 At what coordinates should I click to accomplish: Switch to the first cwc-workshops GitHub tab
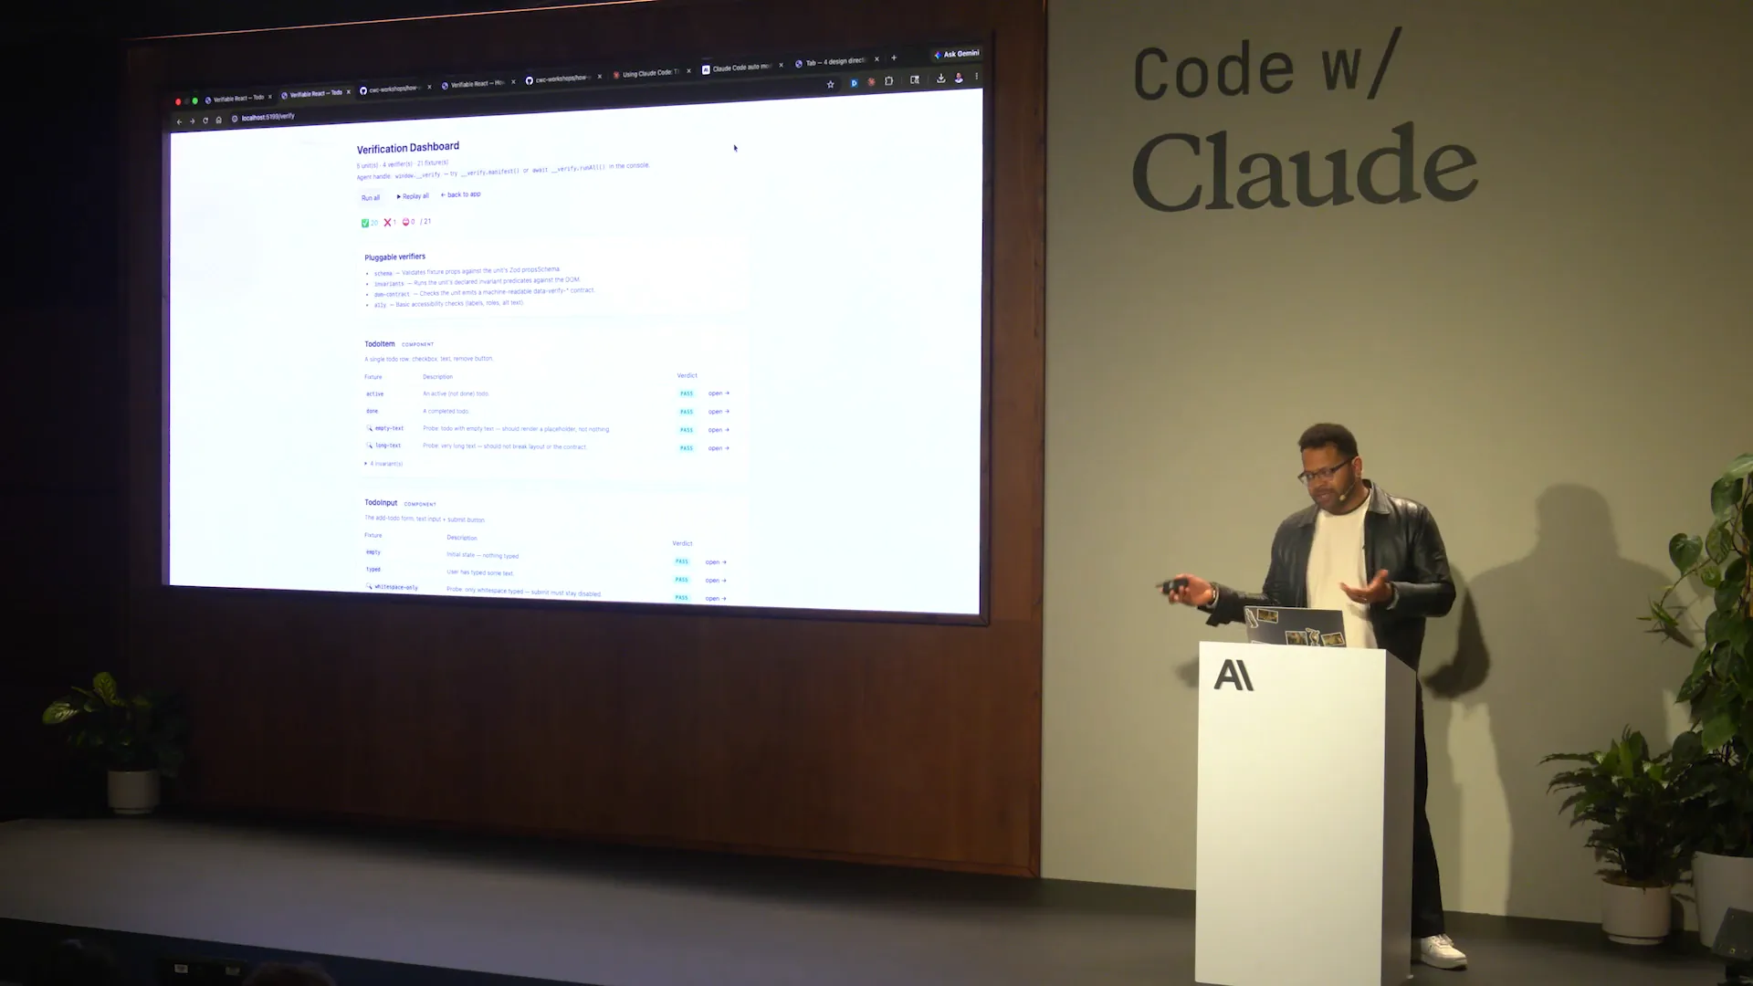point(394,89)
